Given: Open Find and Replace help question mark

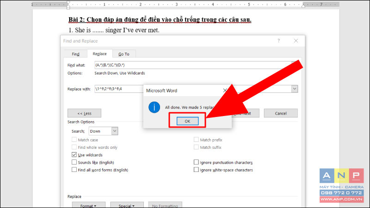Looking at the screenshot, I should pos(279,41).
